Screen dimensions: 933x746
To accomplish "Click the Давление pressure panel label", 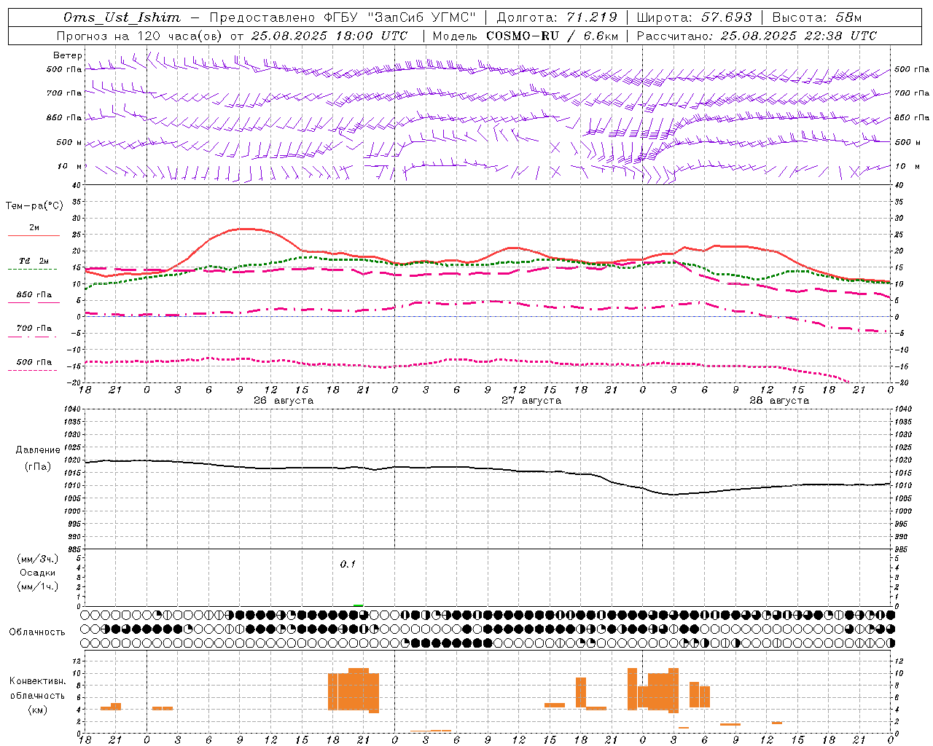I will point(37,450).
